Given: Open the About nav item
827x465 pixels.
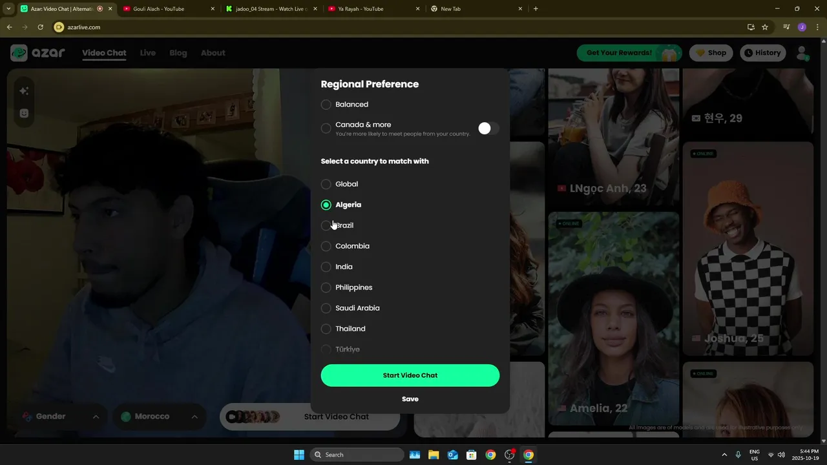Looking at the screenshot, I should [x=213, y=53].
